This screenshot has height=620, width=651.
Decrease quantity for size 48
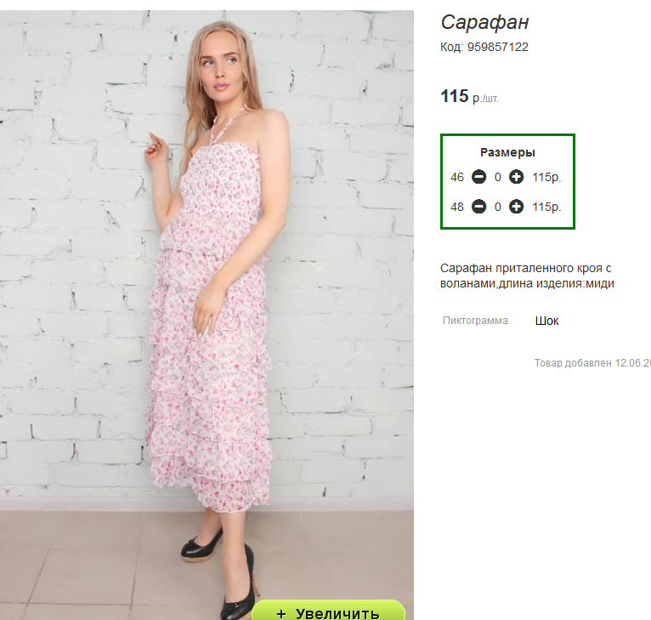(478, 207)
